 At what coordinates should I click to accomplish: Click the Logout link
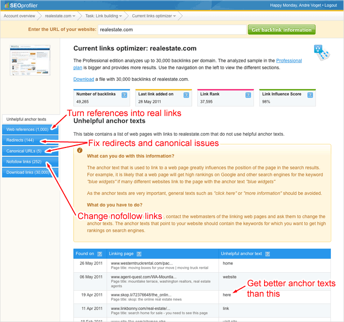coord(330,5)
